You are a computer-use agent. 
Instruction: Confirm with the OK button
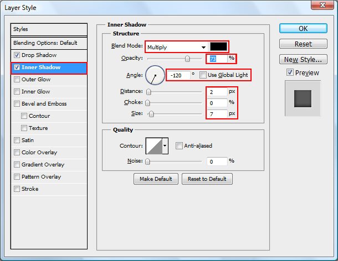pos(303,28)
